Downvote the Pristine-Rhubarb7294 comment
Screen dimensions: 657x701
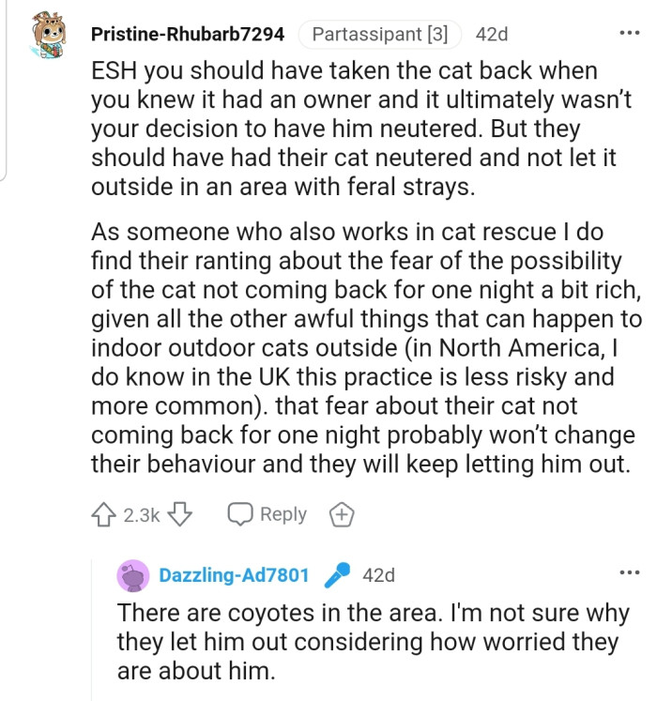pyautogui.click(x=184, y=514)
